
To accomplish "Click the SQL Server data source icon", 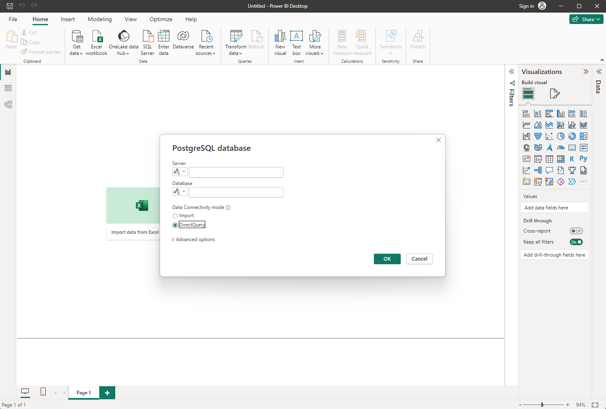I will [147, 43].
